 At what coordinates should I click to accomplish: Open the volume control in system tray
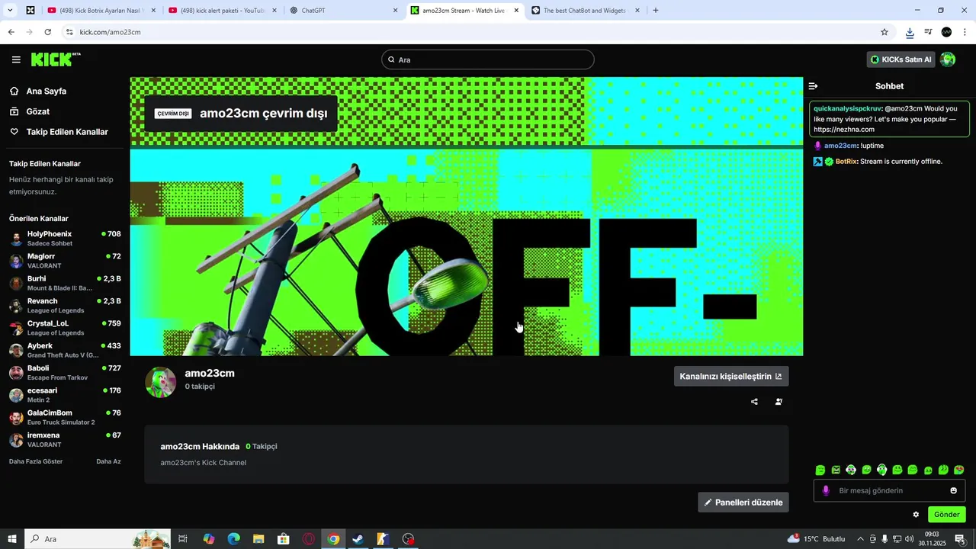tap(909, 539)
